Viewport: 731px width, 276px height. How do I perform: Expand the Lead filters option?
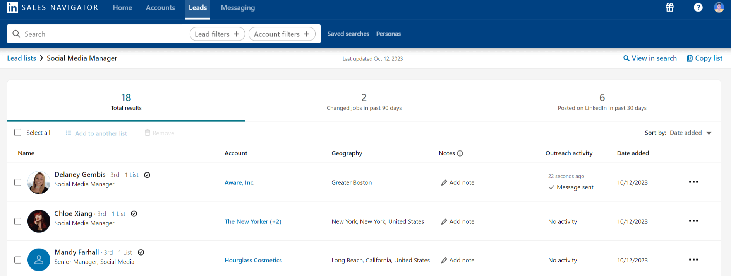point(217,34)
